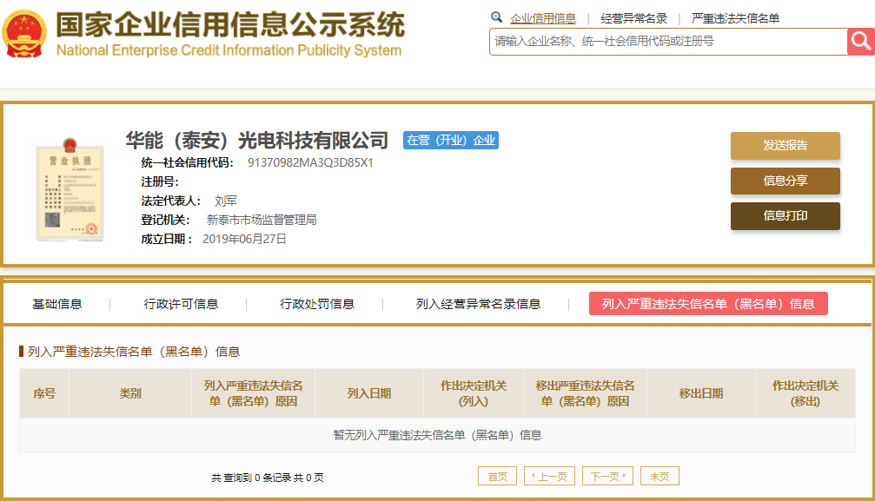
Task: Select the 经营异常名录 search category
Action: tap(634, 18)
